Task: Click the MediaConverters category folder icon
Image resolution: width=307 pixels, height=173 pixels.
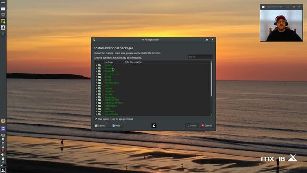Action: [x=100, y=103]
